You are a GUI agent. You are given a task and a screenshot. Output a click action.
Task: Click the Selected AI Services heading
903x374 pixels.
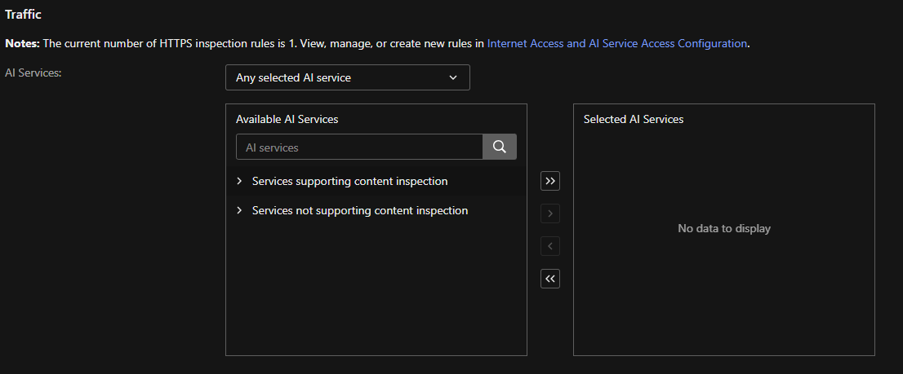tap(633, 119)
